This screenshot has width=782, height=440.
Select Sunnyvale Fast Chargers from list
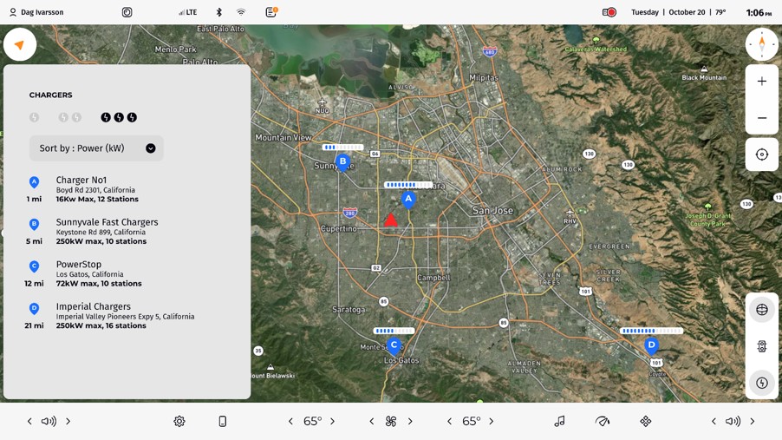[x=107, y=231]
